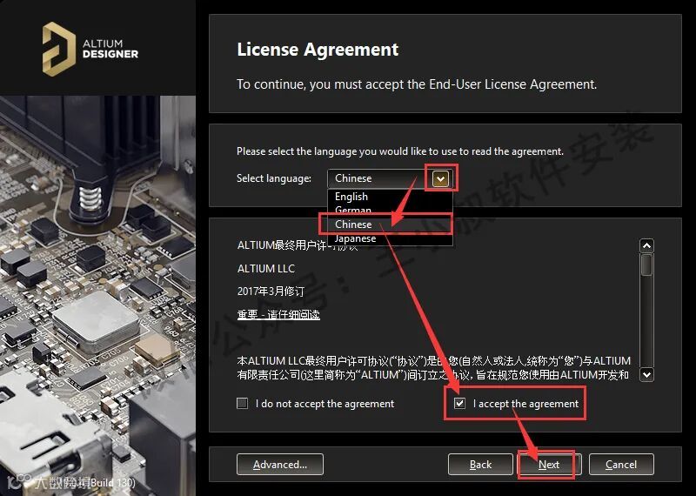Open the language dropdown arrow button
This screenshot has height=496, width=696.
440,178
